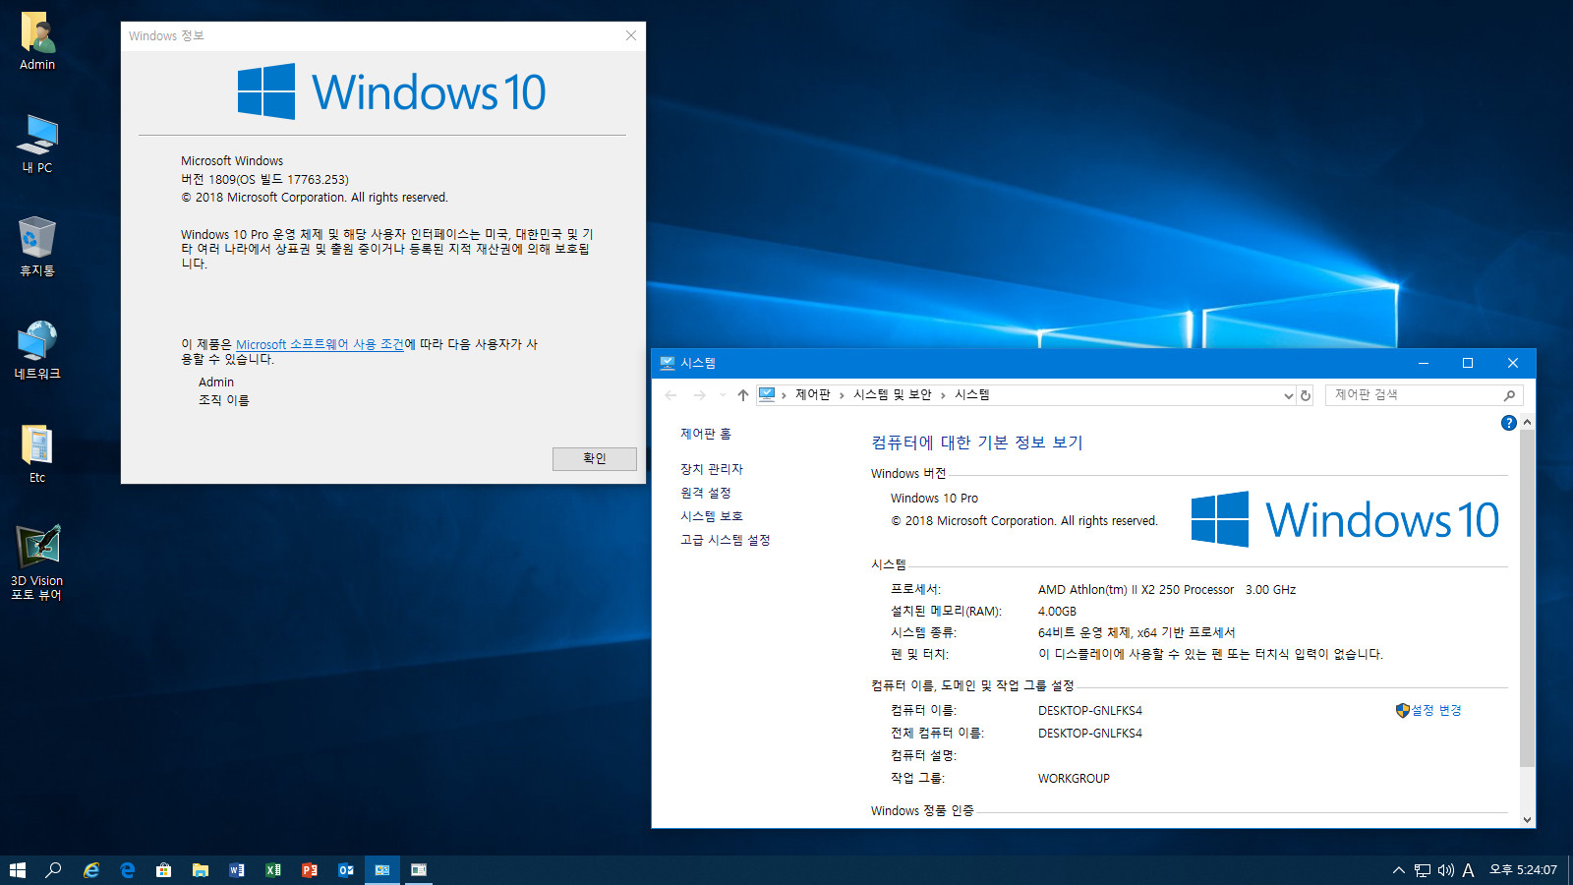Click scrollbar down arrow in System window
1573x885 pixels.
pos(1527,819)
